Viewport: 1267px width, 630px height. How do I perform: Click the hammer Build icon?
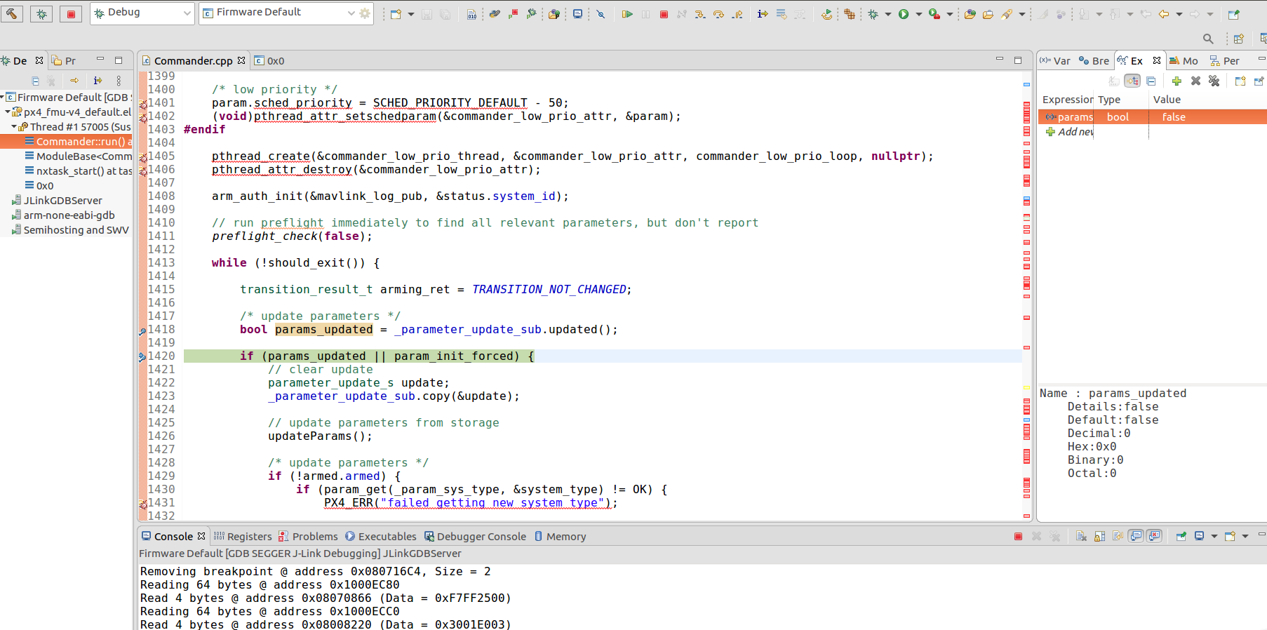12,13
